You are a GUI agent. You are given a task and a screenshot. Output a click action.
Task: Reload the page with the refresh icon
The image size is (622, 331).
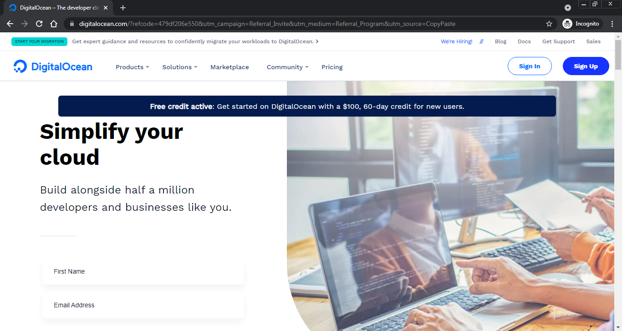39,24
